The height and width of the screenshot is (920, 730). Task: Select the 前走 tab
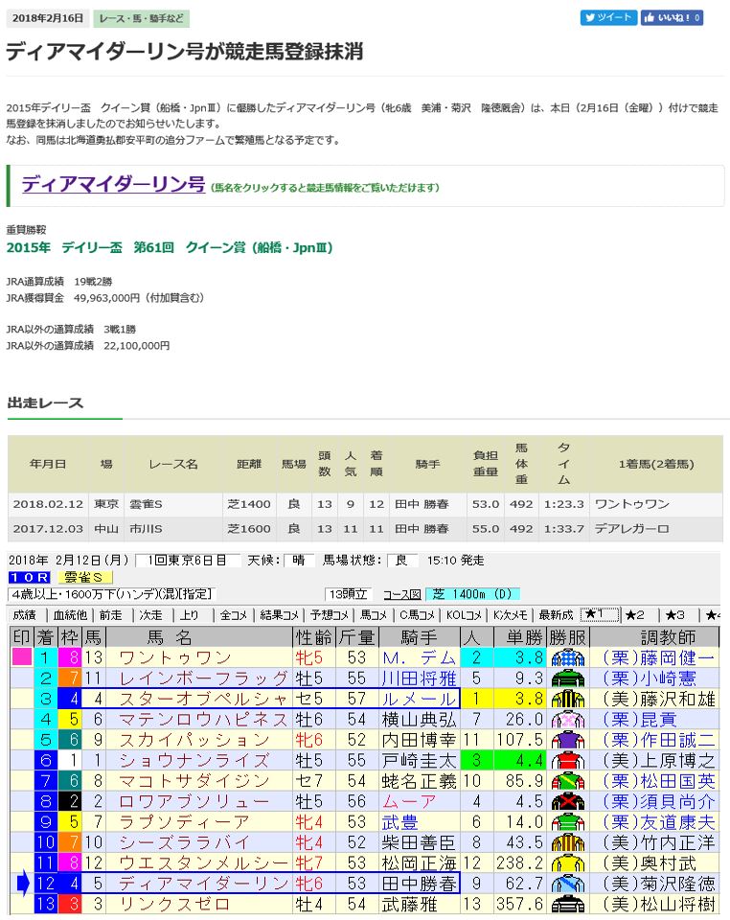(x=110, y=614)
